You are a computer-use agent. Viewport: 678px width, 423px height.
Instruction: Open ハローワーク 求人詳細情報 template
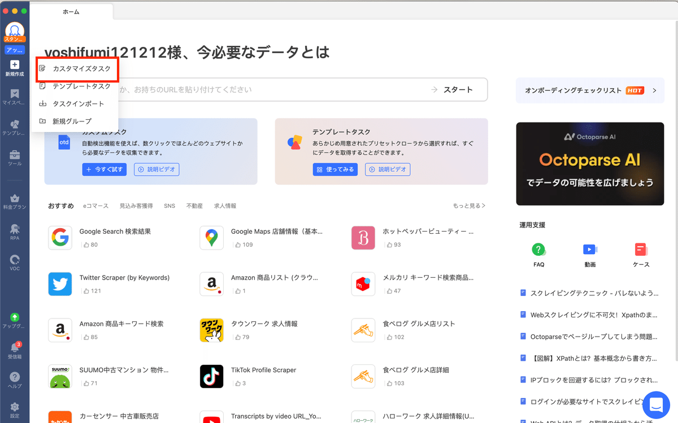[x=428, y=417]
